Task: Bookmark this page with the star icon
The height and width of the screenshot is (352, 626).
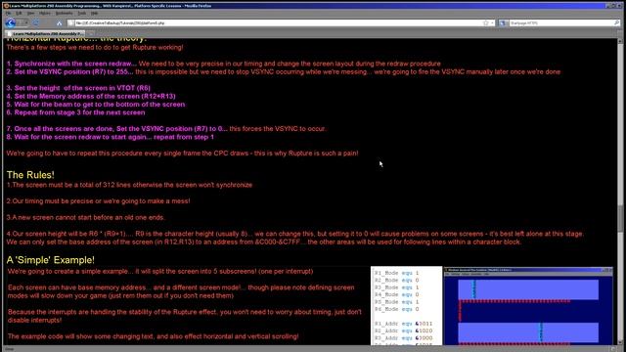Action: [485, 23]
